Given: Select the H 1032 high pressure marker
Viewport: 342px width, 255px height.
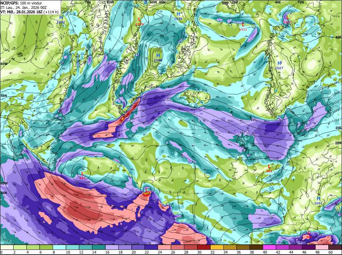Looking at the screenshot, I should pos(61,20).
